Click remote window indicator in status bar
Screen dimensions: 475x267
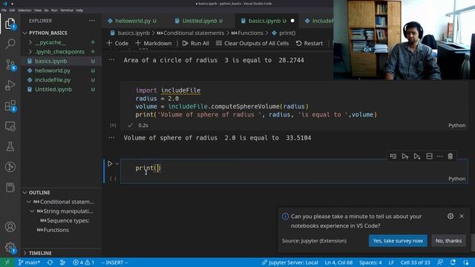click(7, 263)
